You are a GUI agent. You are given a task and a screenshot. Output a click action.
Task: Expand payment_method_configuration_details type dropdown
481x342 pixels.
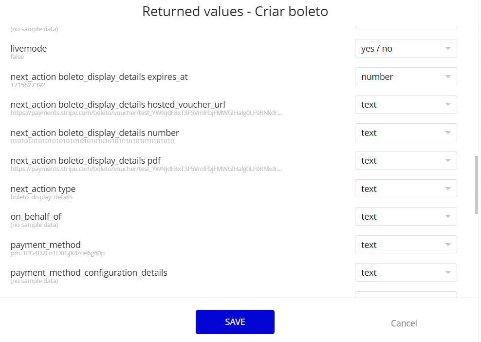[x=406, y=272]
